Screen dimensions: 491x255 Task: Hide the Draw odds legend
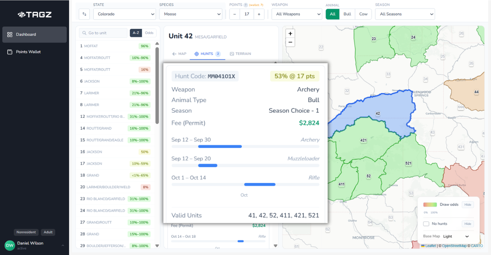click(467, 204)
